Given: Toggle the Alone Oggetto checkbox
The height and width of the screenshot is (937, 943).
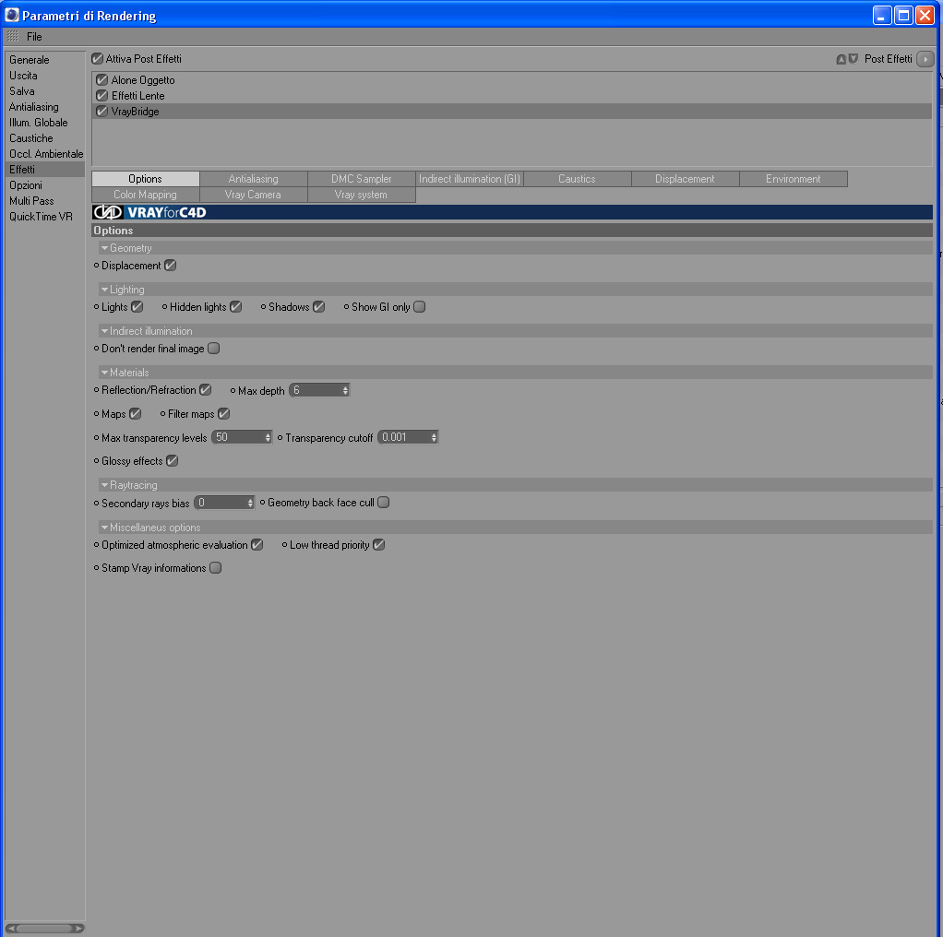Looking at the screenshot, I should coord(102,80).
